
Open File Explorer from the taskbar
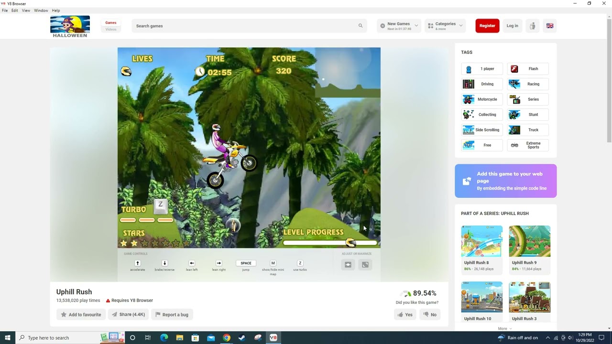[x=180, y=338]
